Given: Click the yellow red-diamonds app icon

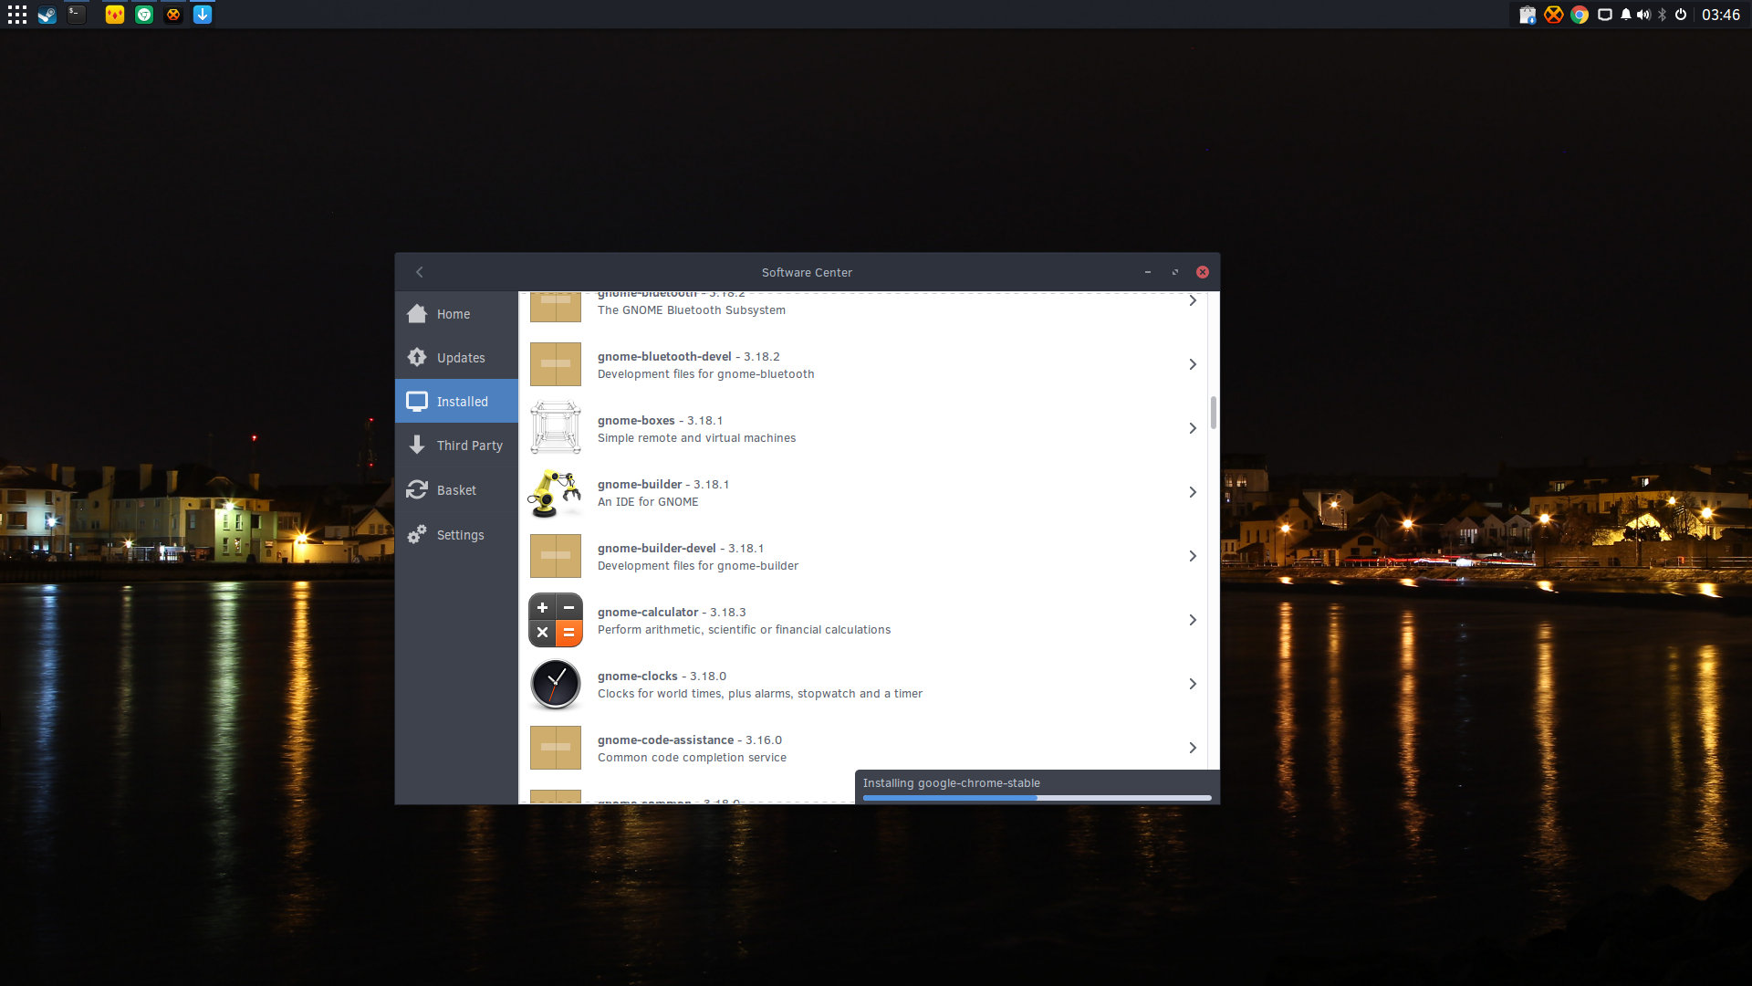Looking at the screenshot, I should (115, 15).
